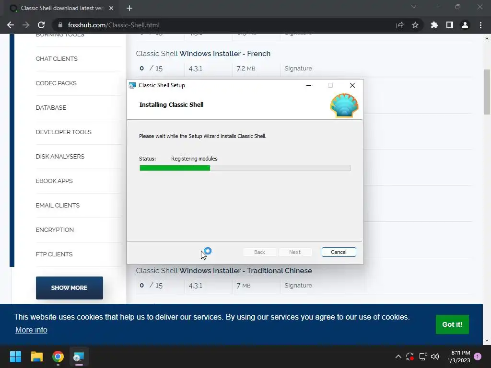Open the Chrome profile avatar
The image size is (491, 368).
(465, 25)
